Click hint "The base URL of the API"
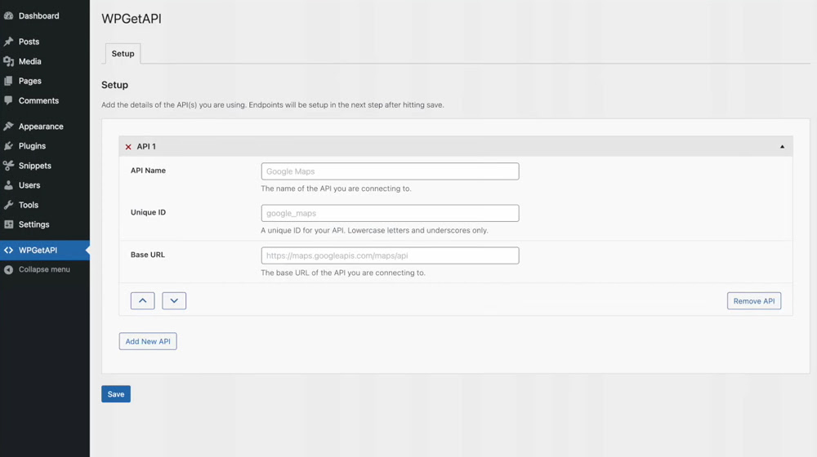 tap(343, 273)
